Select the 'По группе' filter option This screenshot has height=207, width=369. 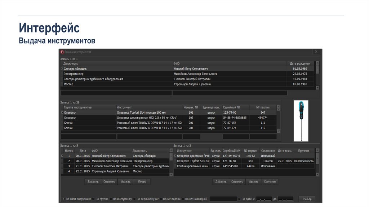pos(94,199)
